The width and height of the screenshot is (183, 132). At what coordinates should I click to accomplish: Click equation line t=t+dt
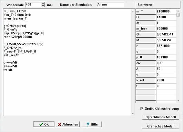[x=8, y=70]
